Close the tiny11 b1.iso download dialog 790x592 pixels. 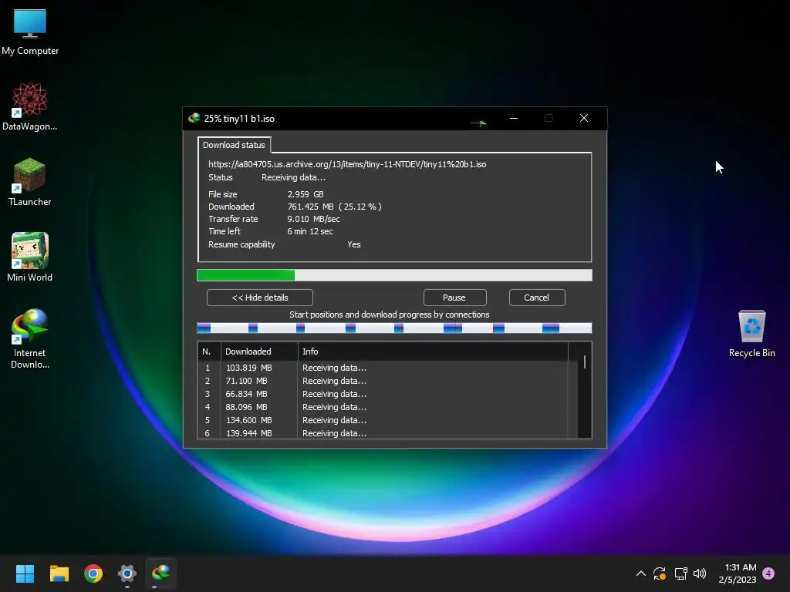point(584,118)
